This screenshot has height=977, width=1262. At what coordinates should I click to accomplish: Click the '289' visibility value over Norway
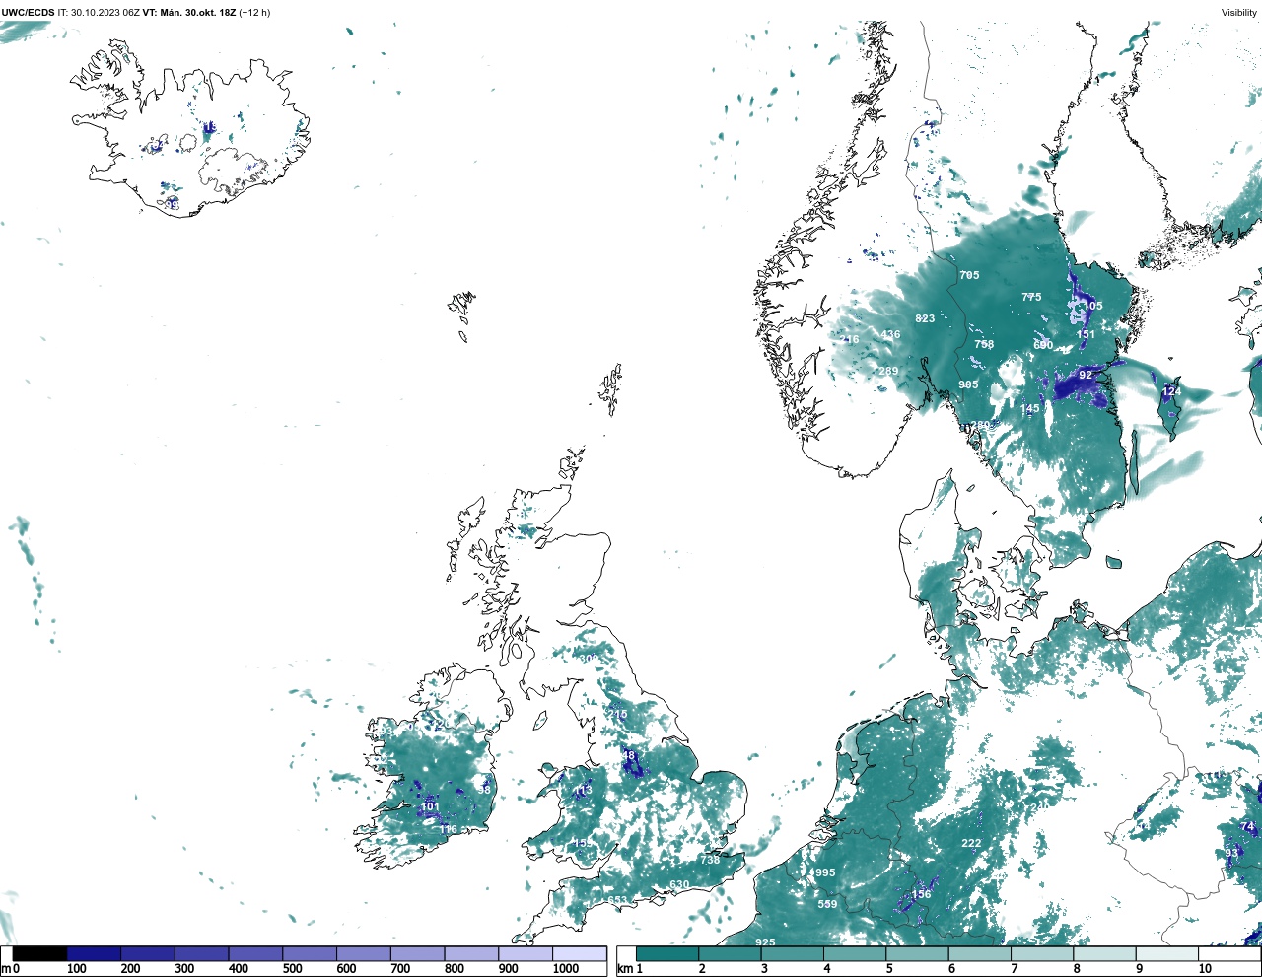point(888,371)
